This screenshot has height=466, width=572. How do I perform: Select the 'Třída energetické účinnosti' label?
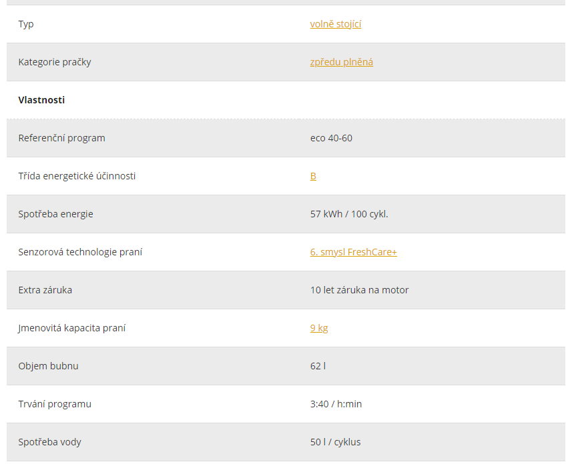coord(77,176)
